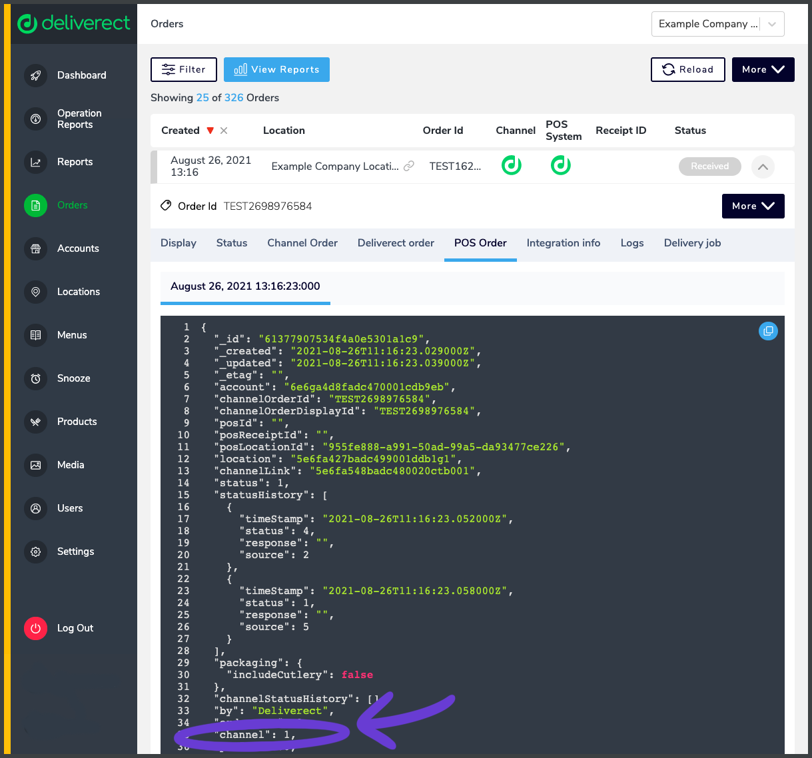812x758 pixels.
Task: Copy JSON with the blue copy icon
Action: click(x=768, y=331)
